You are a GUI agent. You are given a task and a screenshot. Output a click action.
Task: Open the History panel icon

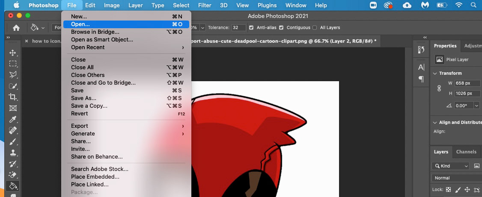(x=421, y=50)
